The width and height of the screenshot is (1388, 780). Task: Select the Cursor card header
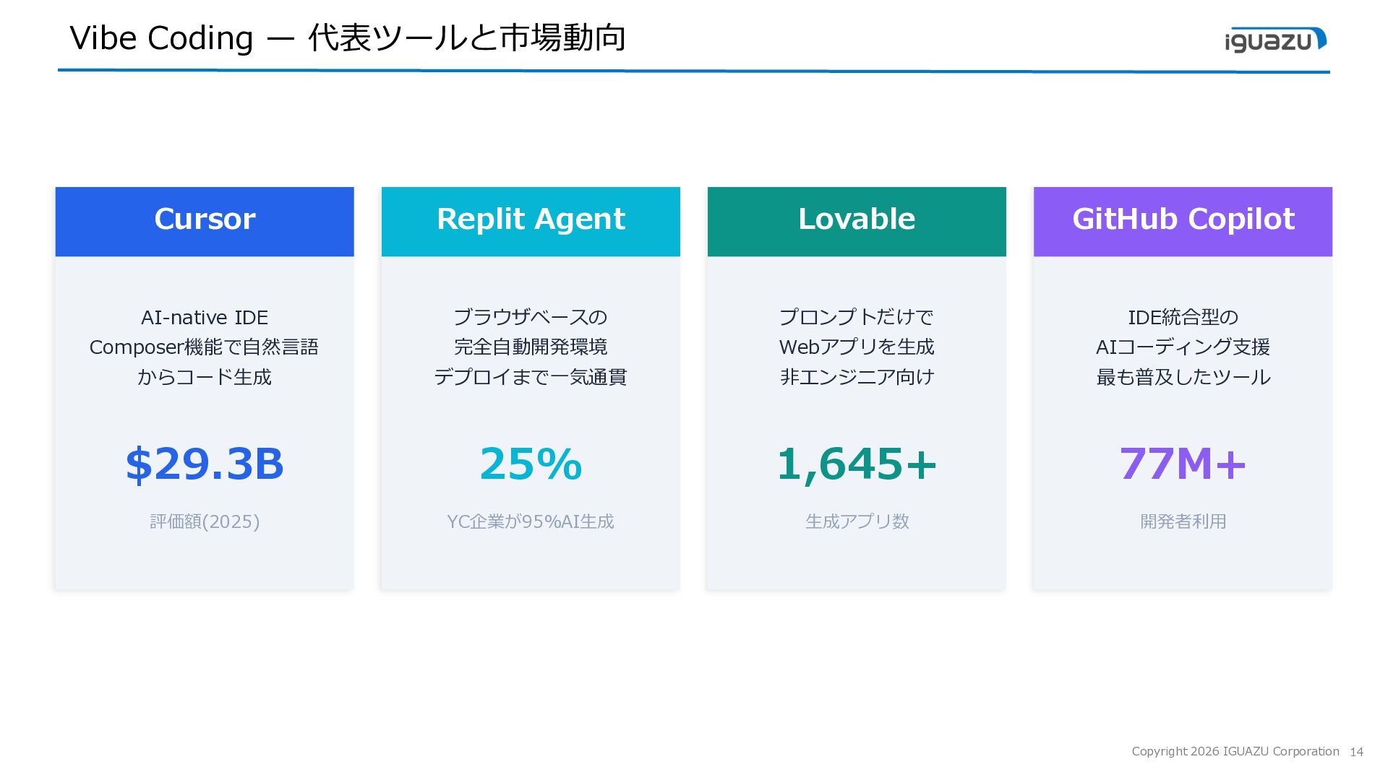point(205,222)
